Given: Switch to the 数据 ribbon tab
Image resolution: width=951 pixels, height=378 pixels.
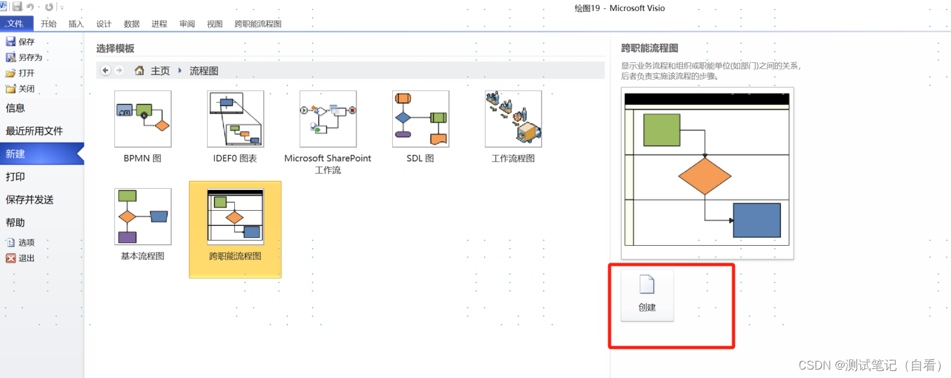Looking at the screenshot, I should [x=132, y=24].
